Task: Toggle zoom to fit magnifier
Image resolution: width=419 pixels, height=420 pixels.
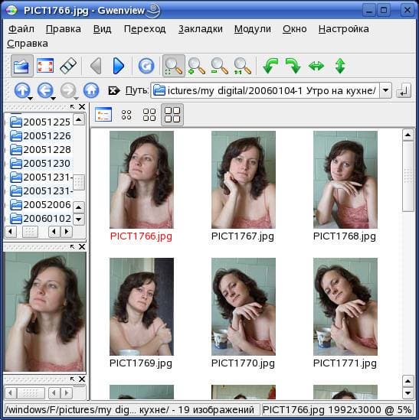Action: coord(174,66)
